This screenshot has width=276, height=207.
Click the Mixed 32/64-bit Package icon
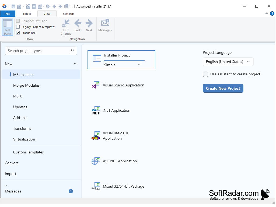tap(96, 186)
